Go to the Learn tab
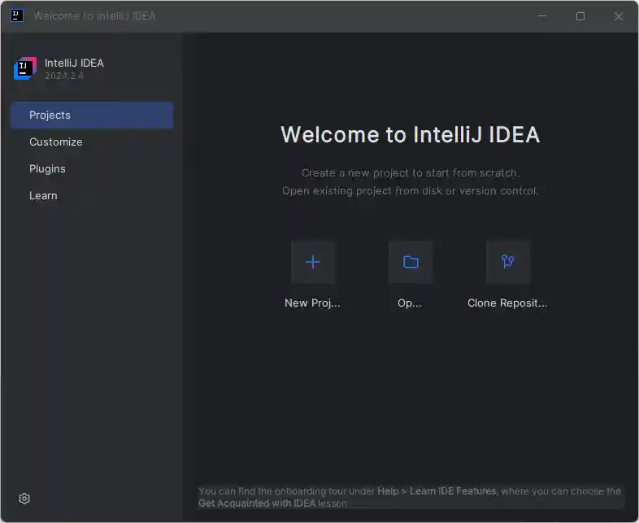 click(x=43, y=196)
